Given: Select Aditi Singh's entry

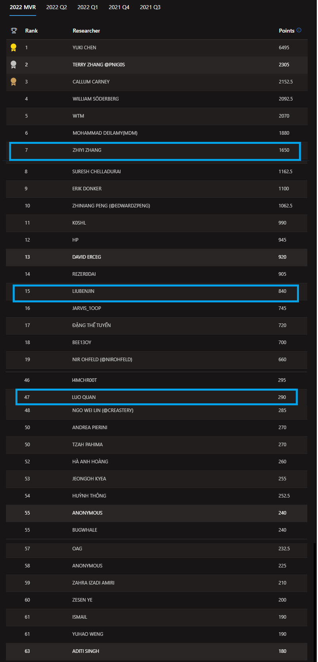Looking at the screenshot, I should pos(86,651).
